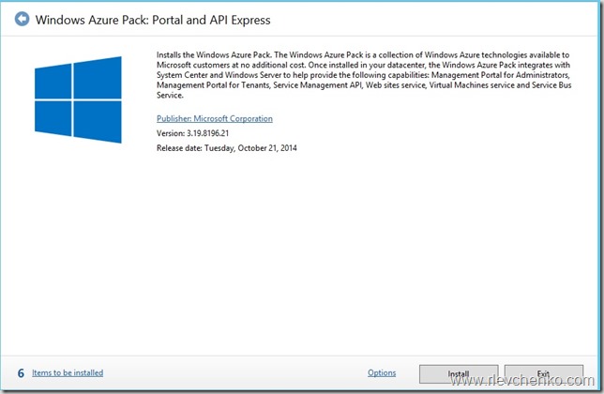Click the Version: 3.19.8196.21 text
This screenshot has height=394, width=604.
(x=192, y=133)
